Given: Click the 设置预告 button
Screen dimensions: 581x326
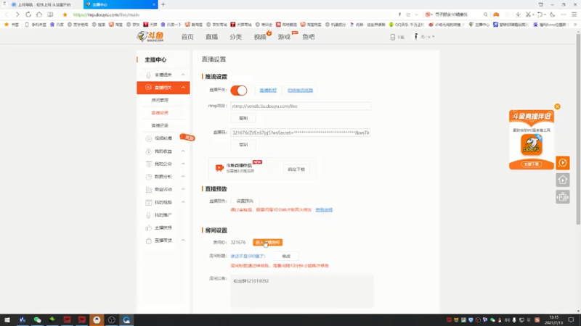Looking at the screenshot, I should click(245, 201).
